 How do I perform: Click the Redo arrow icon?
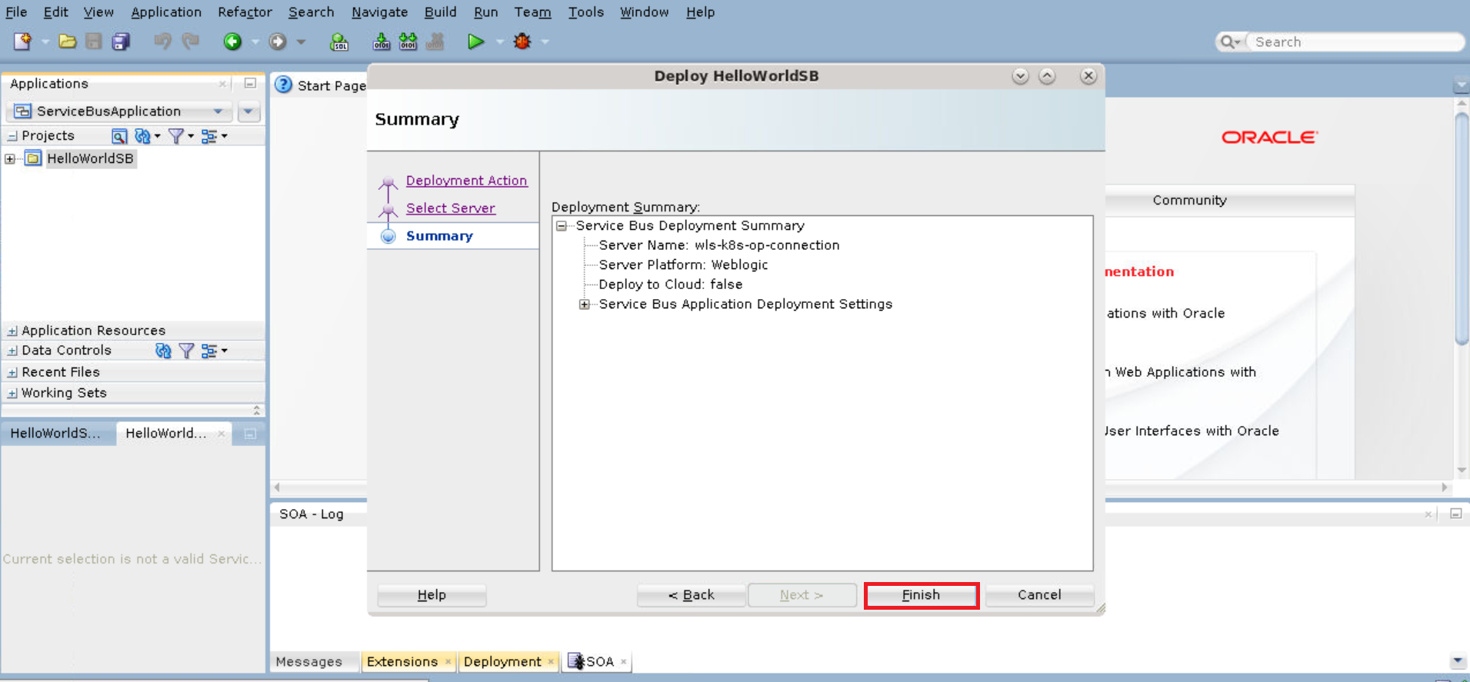pos(190,42)
